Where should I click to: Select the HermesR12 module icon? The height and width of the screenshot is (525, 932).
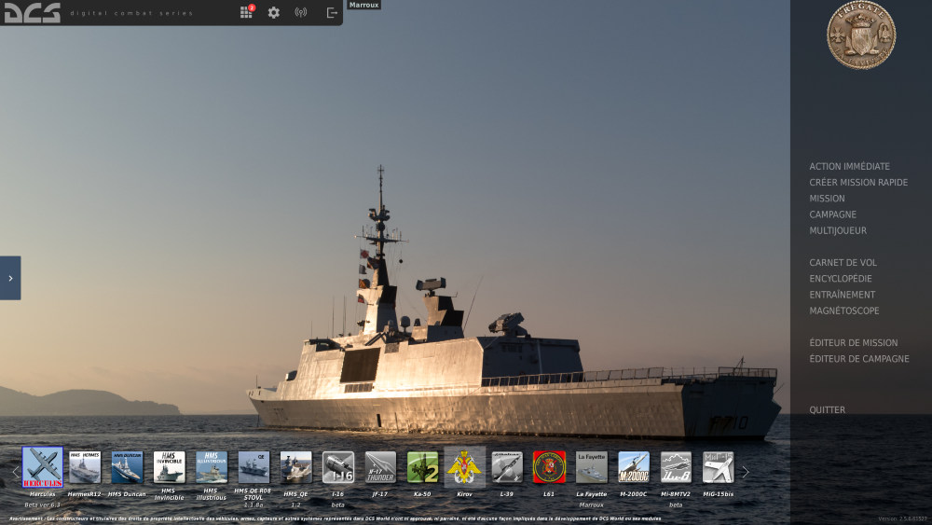pos(85,467)
